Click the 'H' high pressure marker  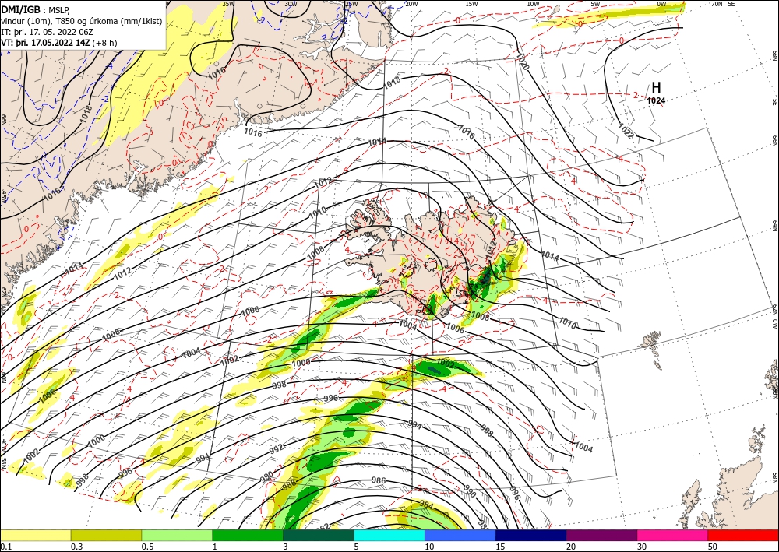click(x=656, y=88)
